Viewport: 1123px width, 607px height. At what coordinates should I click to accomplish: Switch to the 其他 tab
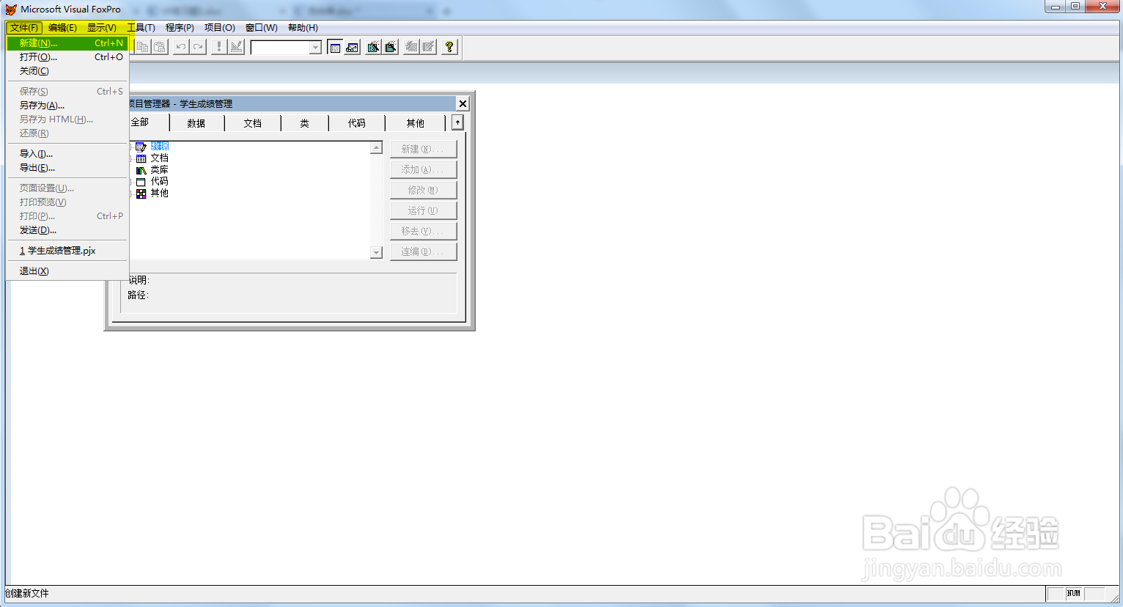point(415,123)
